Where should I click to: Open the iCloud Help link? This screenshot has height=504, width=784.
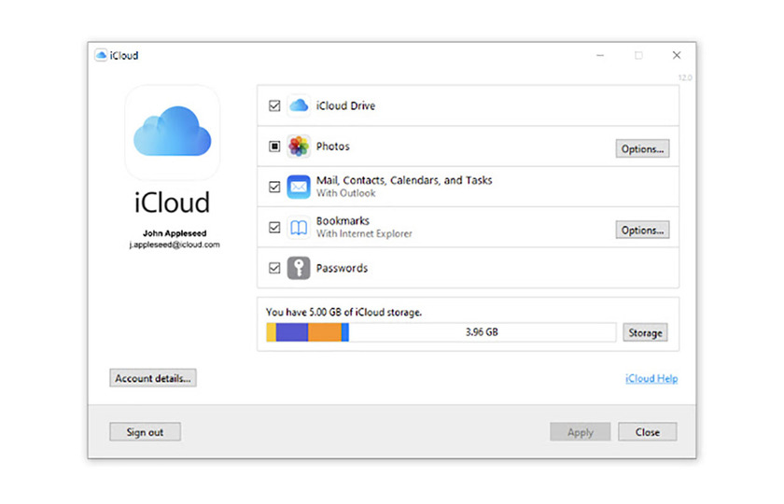coord(651,379)
